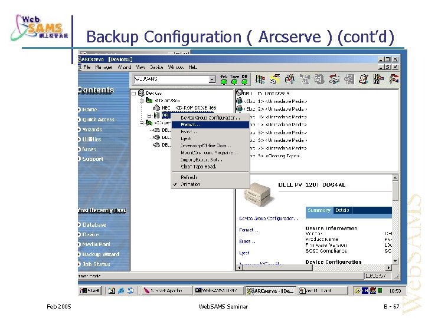Open Utilities in the Contents sidebar
425x318 pixels.
pos(91,139)
